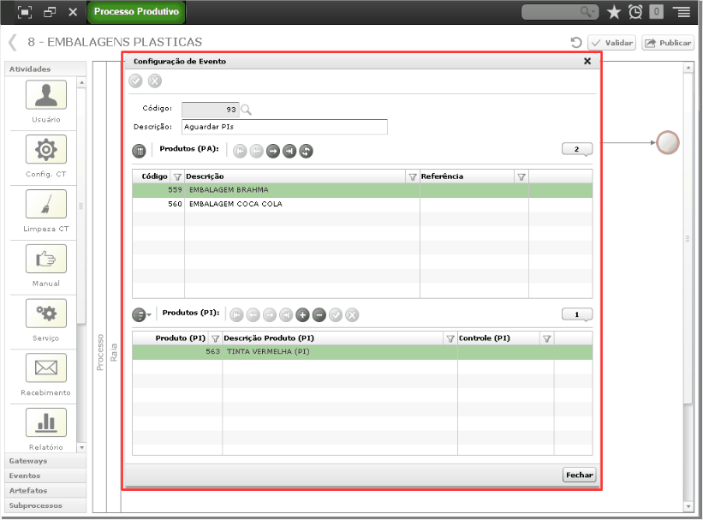Select the Serviço gears icon

tap(46, 314)
